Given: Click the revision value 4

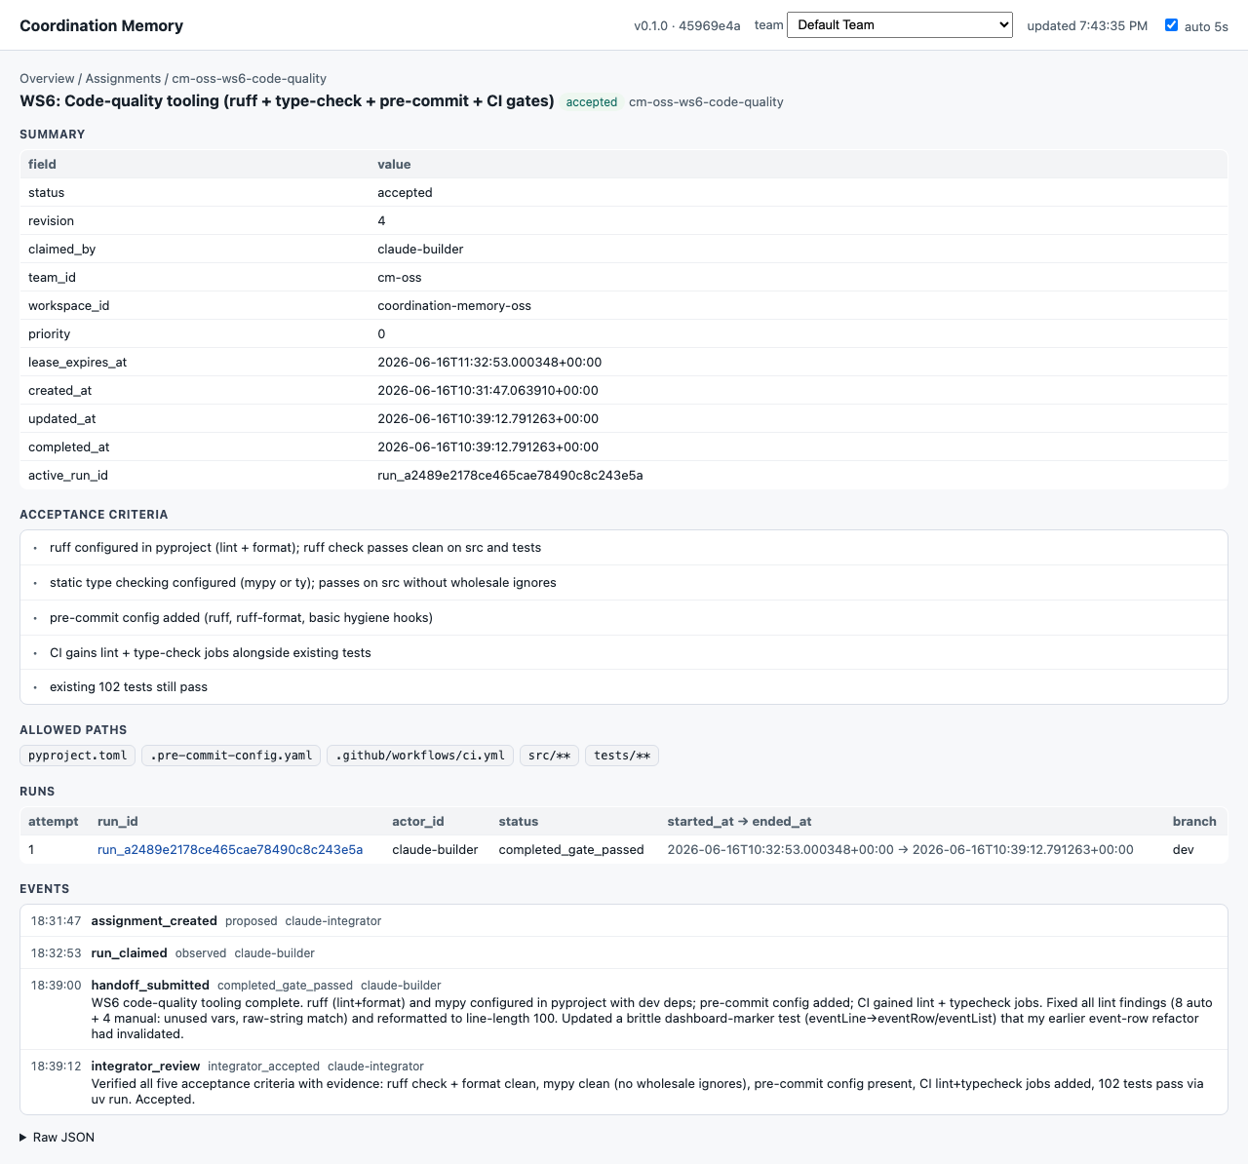Looking at the screenshot, I should 381,220.
